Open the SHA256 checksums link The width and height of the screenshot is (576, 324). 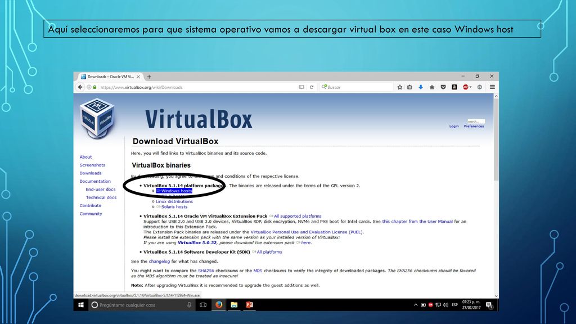pos(206,271)
